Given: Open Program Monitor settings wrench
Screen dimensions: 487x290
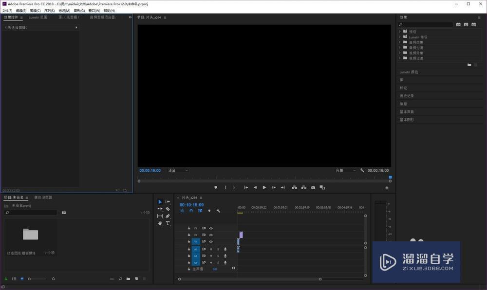Looking at the screenshot, I should pyautogui.click(x=362, y=170).
